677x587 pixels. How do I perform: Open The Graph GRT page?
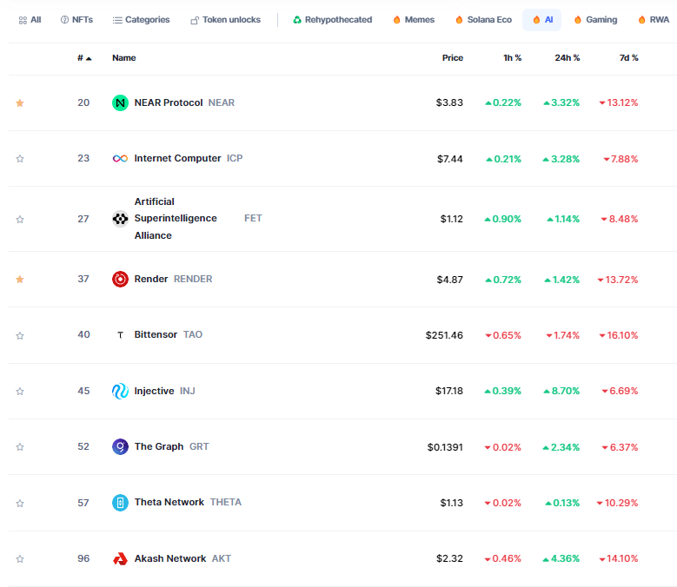171,446
